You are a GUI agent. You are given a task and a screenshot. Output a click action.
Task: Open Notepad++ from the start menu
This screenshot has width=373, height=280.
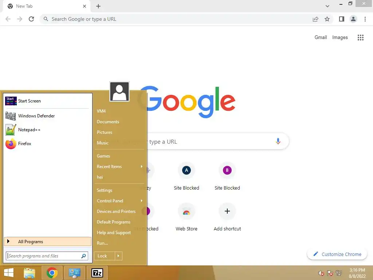click(x=48, y=130)
